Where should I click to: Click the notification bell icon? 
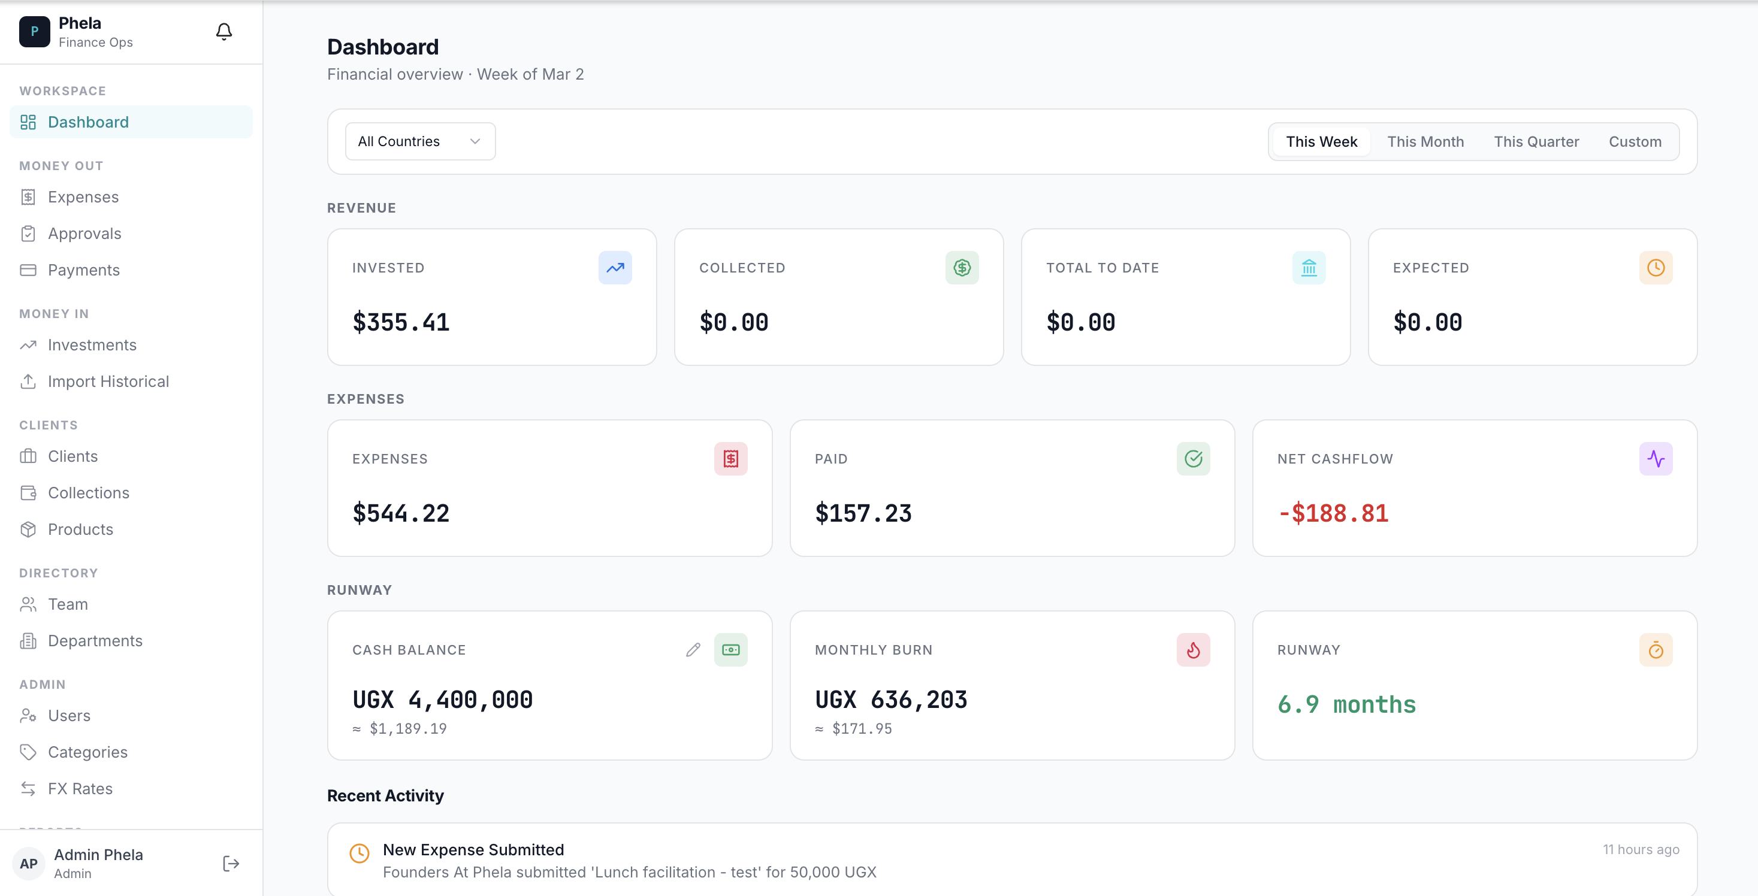pyautogui.click(x=224, y=31)
